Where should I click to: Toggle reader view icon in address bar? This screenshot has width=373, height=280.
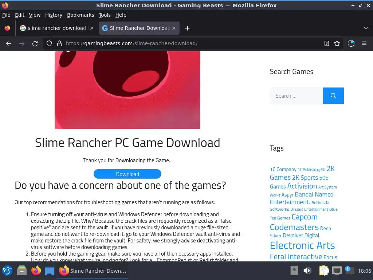pyautogui.click(x=327, y=44)
